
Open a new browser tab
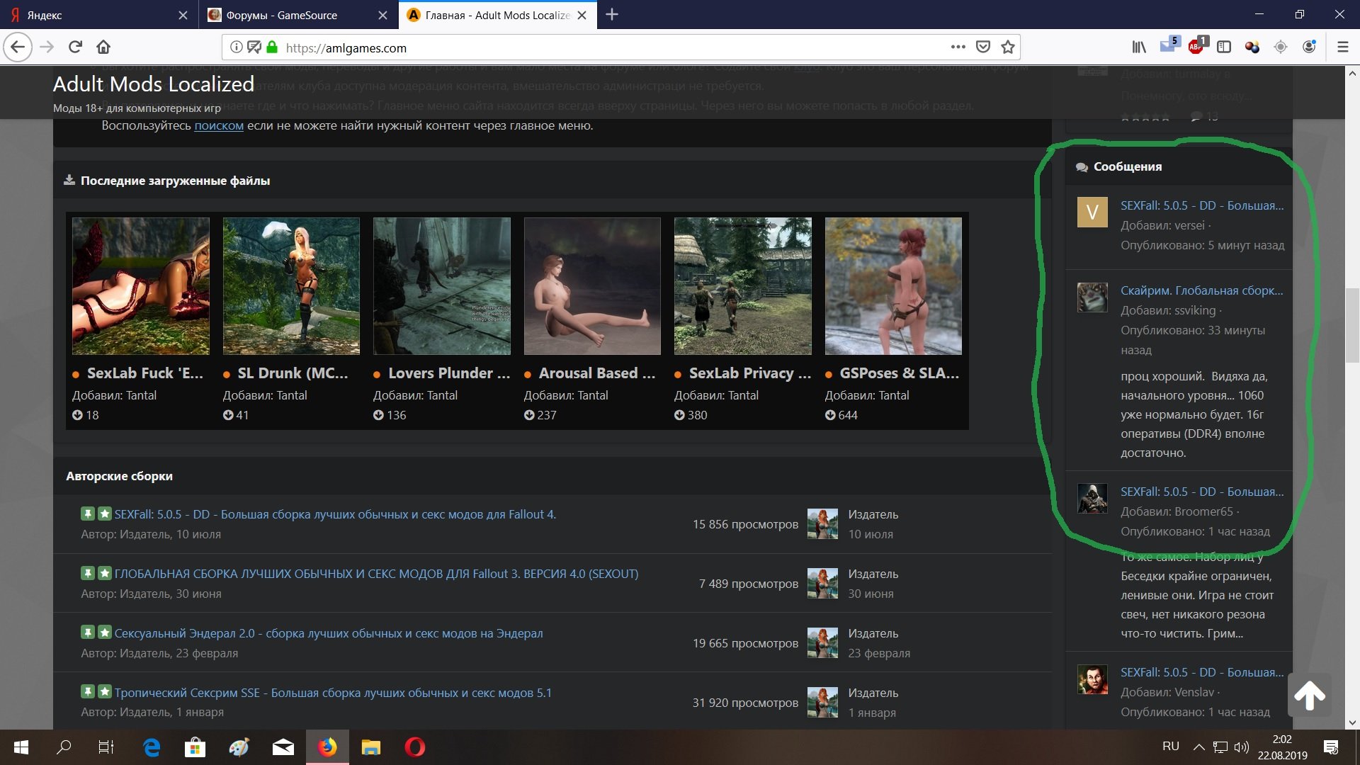click(x=612, y=15)
